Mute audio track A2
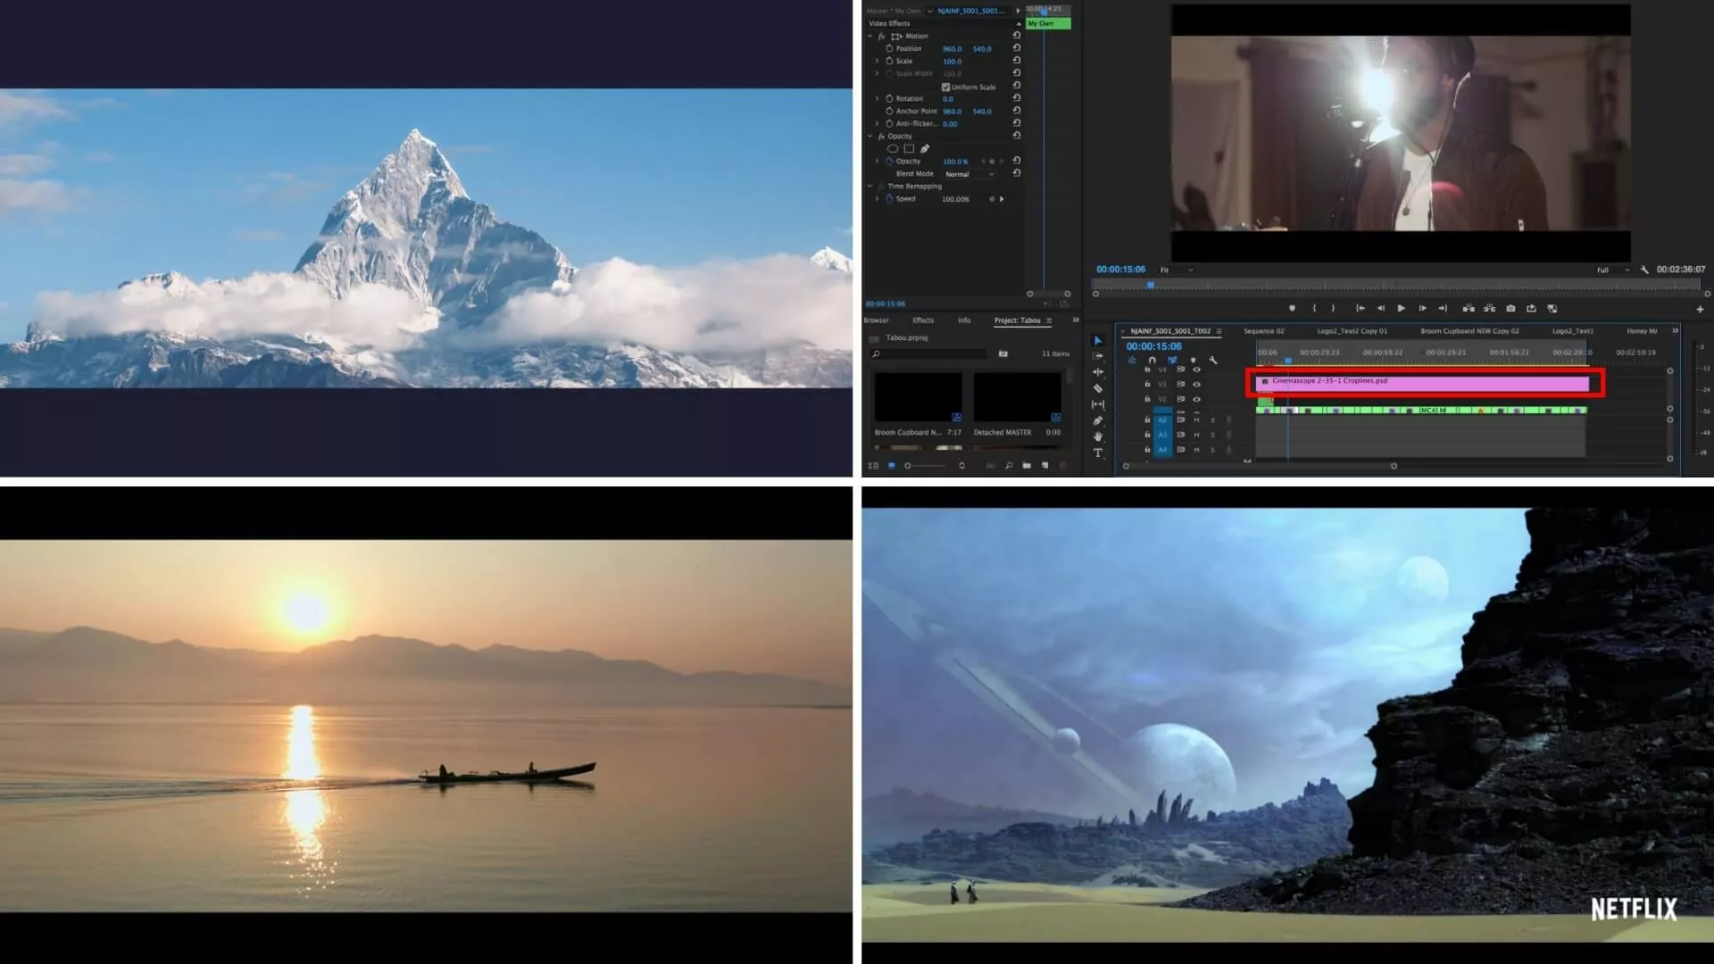 pyautogui.click(x=1197, y=420)
